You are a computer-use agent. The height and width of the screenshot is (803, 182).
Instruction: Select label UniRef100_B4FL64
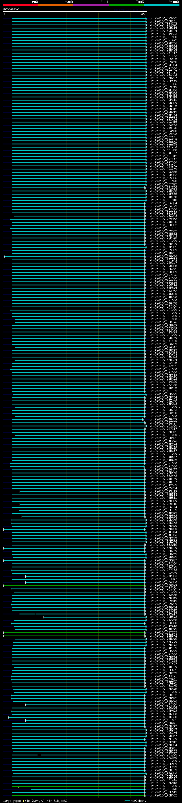point(163,116)
